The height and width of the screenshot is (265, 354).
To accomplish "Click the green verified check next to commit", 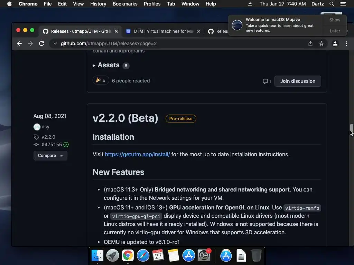I will tap(66, 145).
